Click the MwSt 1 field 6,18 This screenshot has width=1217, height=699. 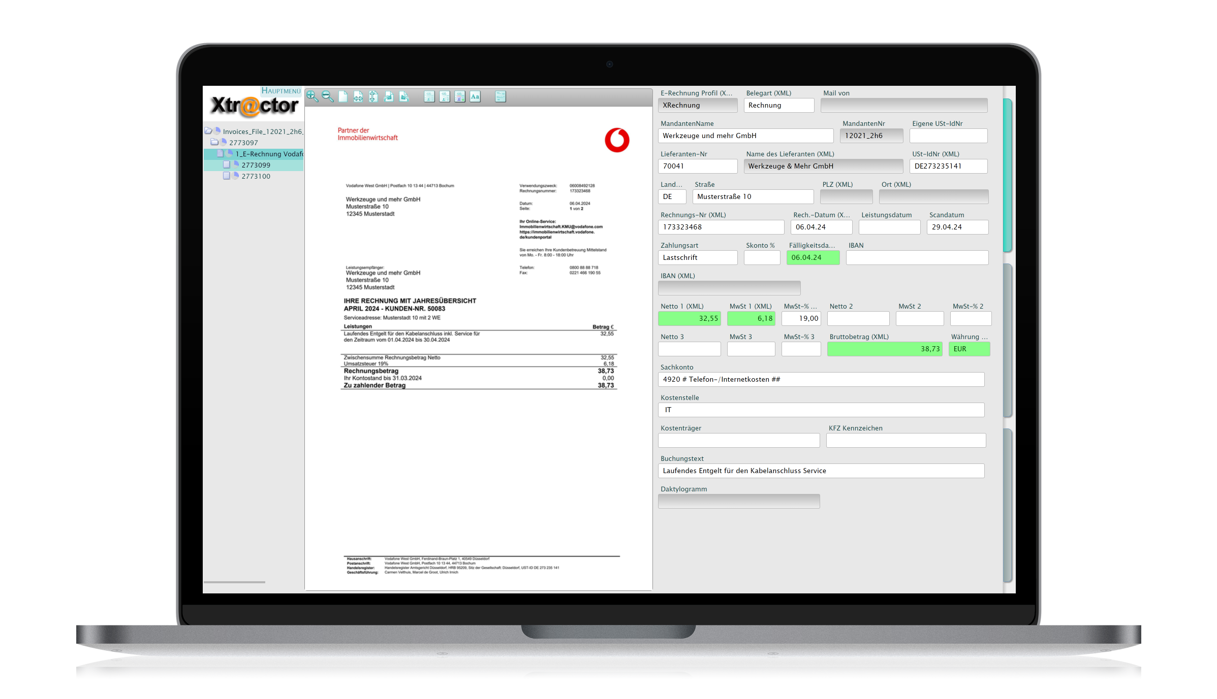751,318
